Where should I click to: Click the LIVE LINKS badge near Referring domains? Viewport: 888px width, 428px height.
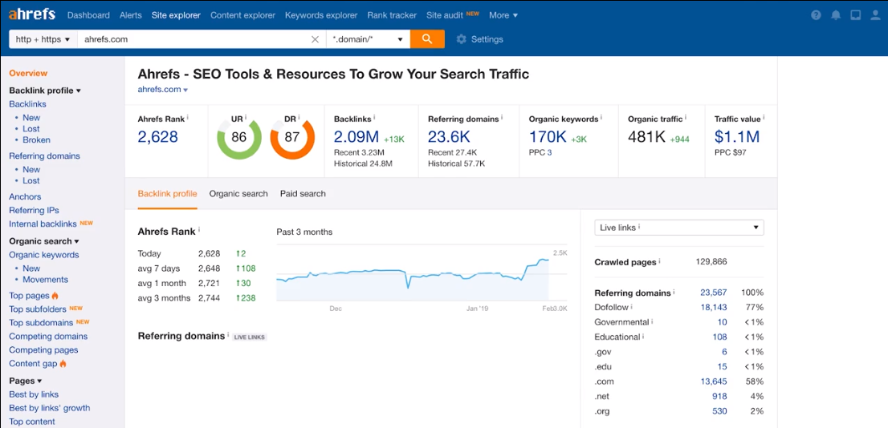pos(249,337)
